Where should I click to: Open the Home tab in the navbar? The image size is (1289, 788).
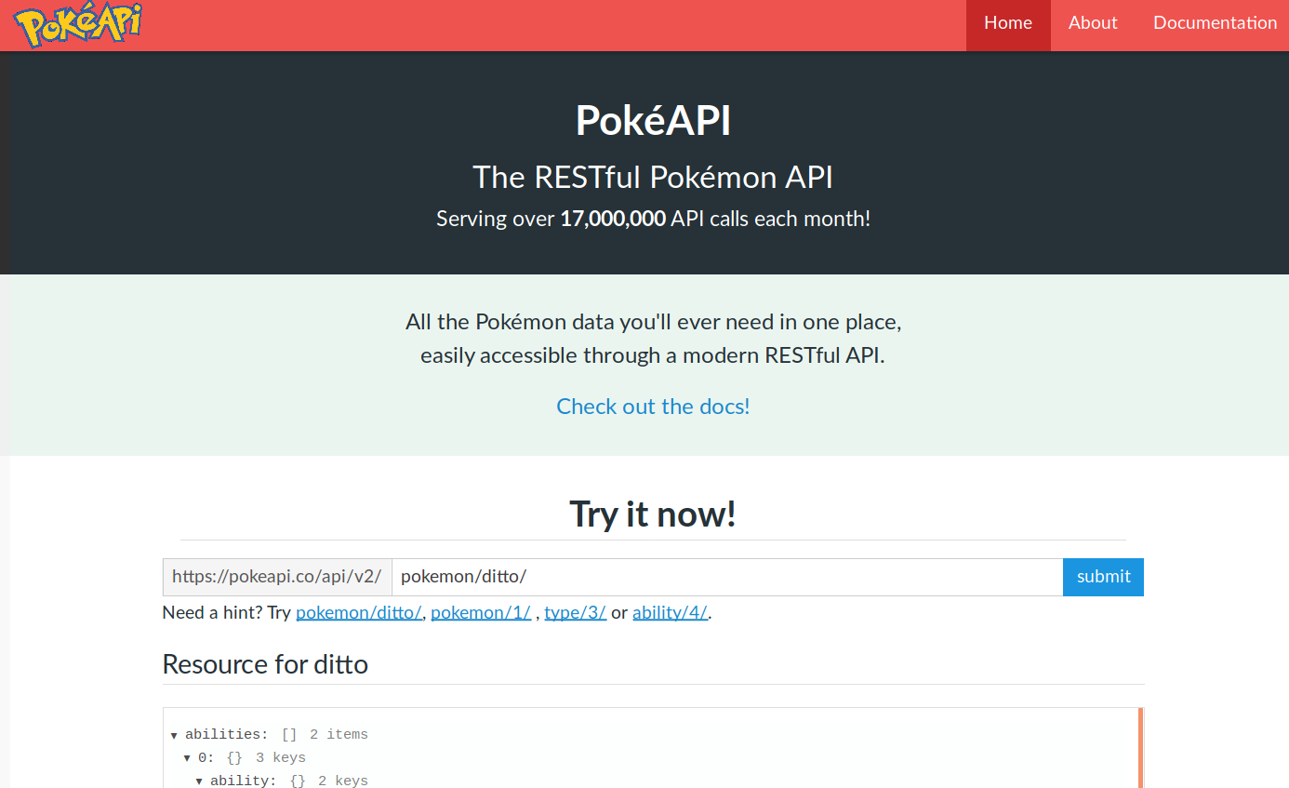[1008, 24]
